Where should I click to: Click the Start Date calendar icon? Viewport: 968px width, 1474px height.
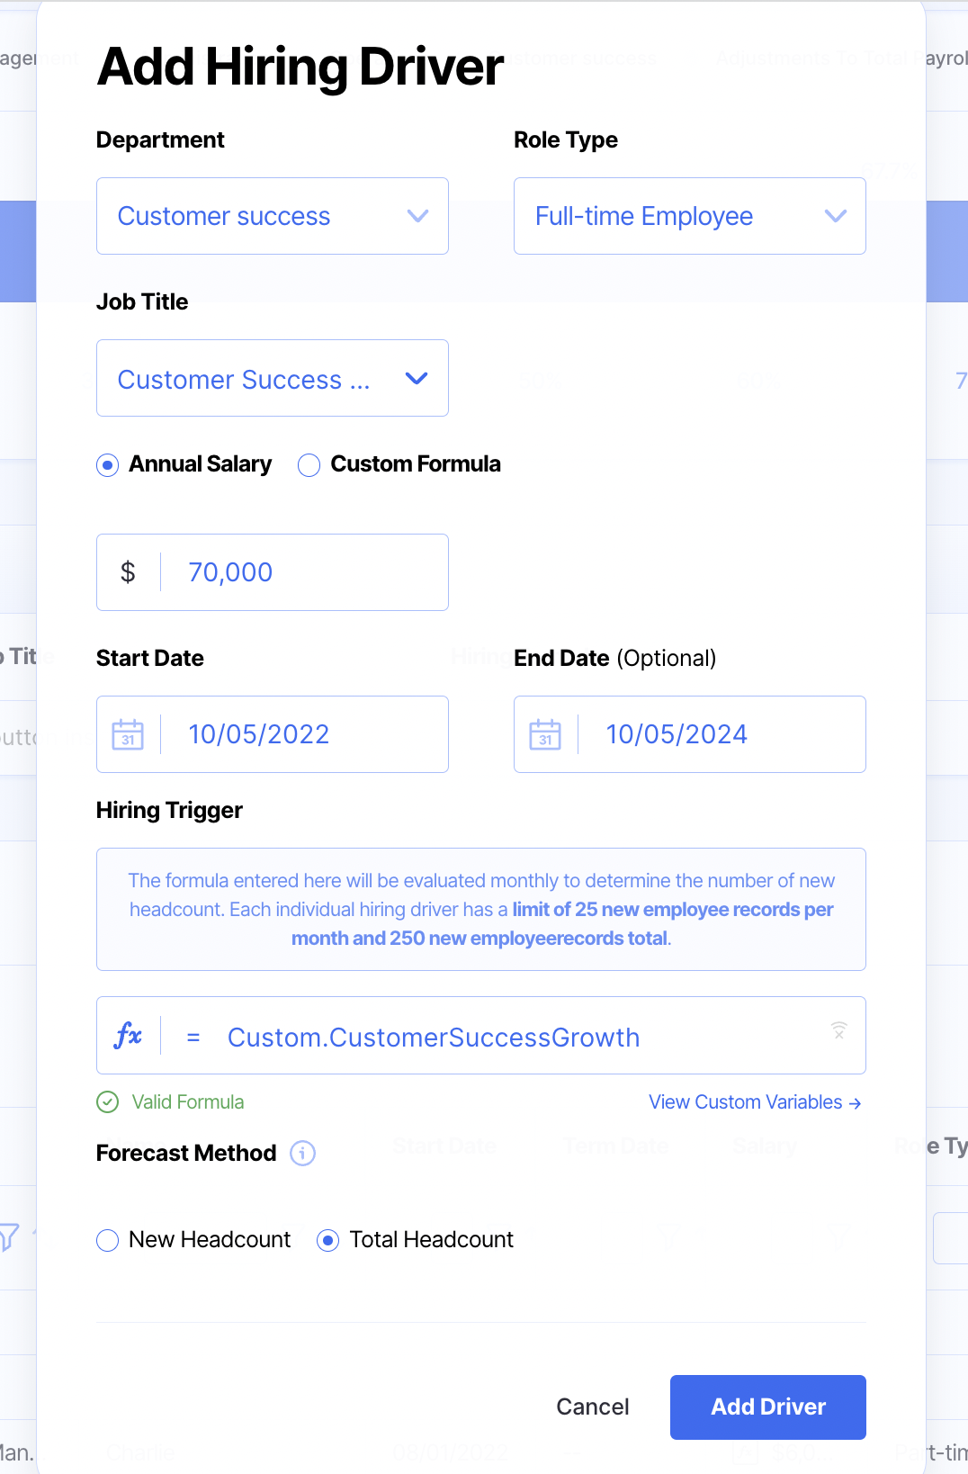pyautogui.click(x=128, y=734)
